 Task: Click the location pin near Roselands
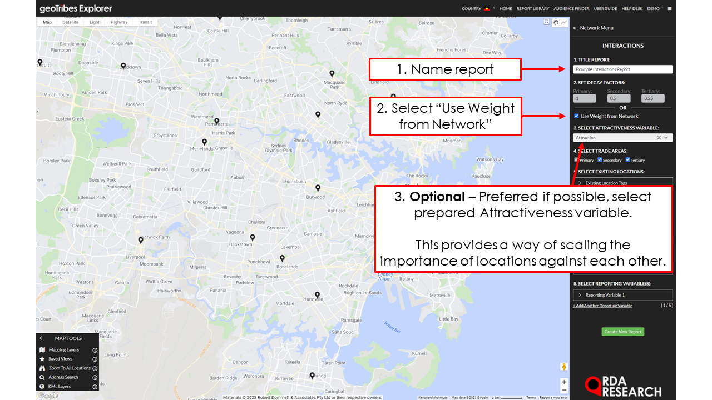282,258
